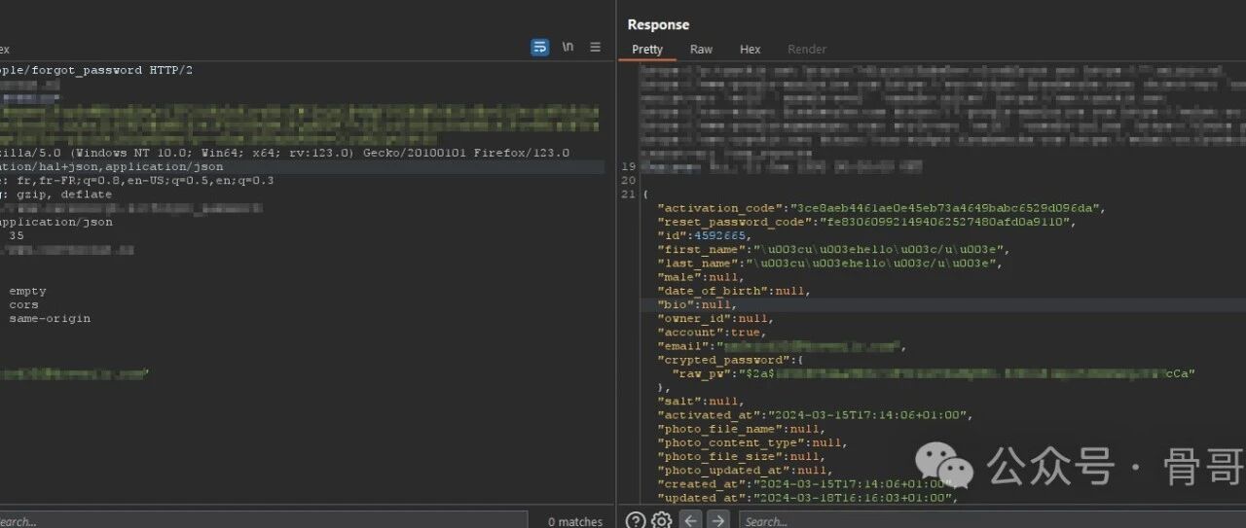Open response search settings gear

point(662,520)
